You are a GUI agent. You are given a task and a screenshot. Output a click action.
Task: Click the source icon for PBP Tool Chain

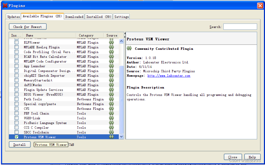coord(111,113)
